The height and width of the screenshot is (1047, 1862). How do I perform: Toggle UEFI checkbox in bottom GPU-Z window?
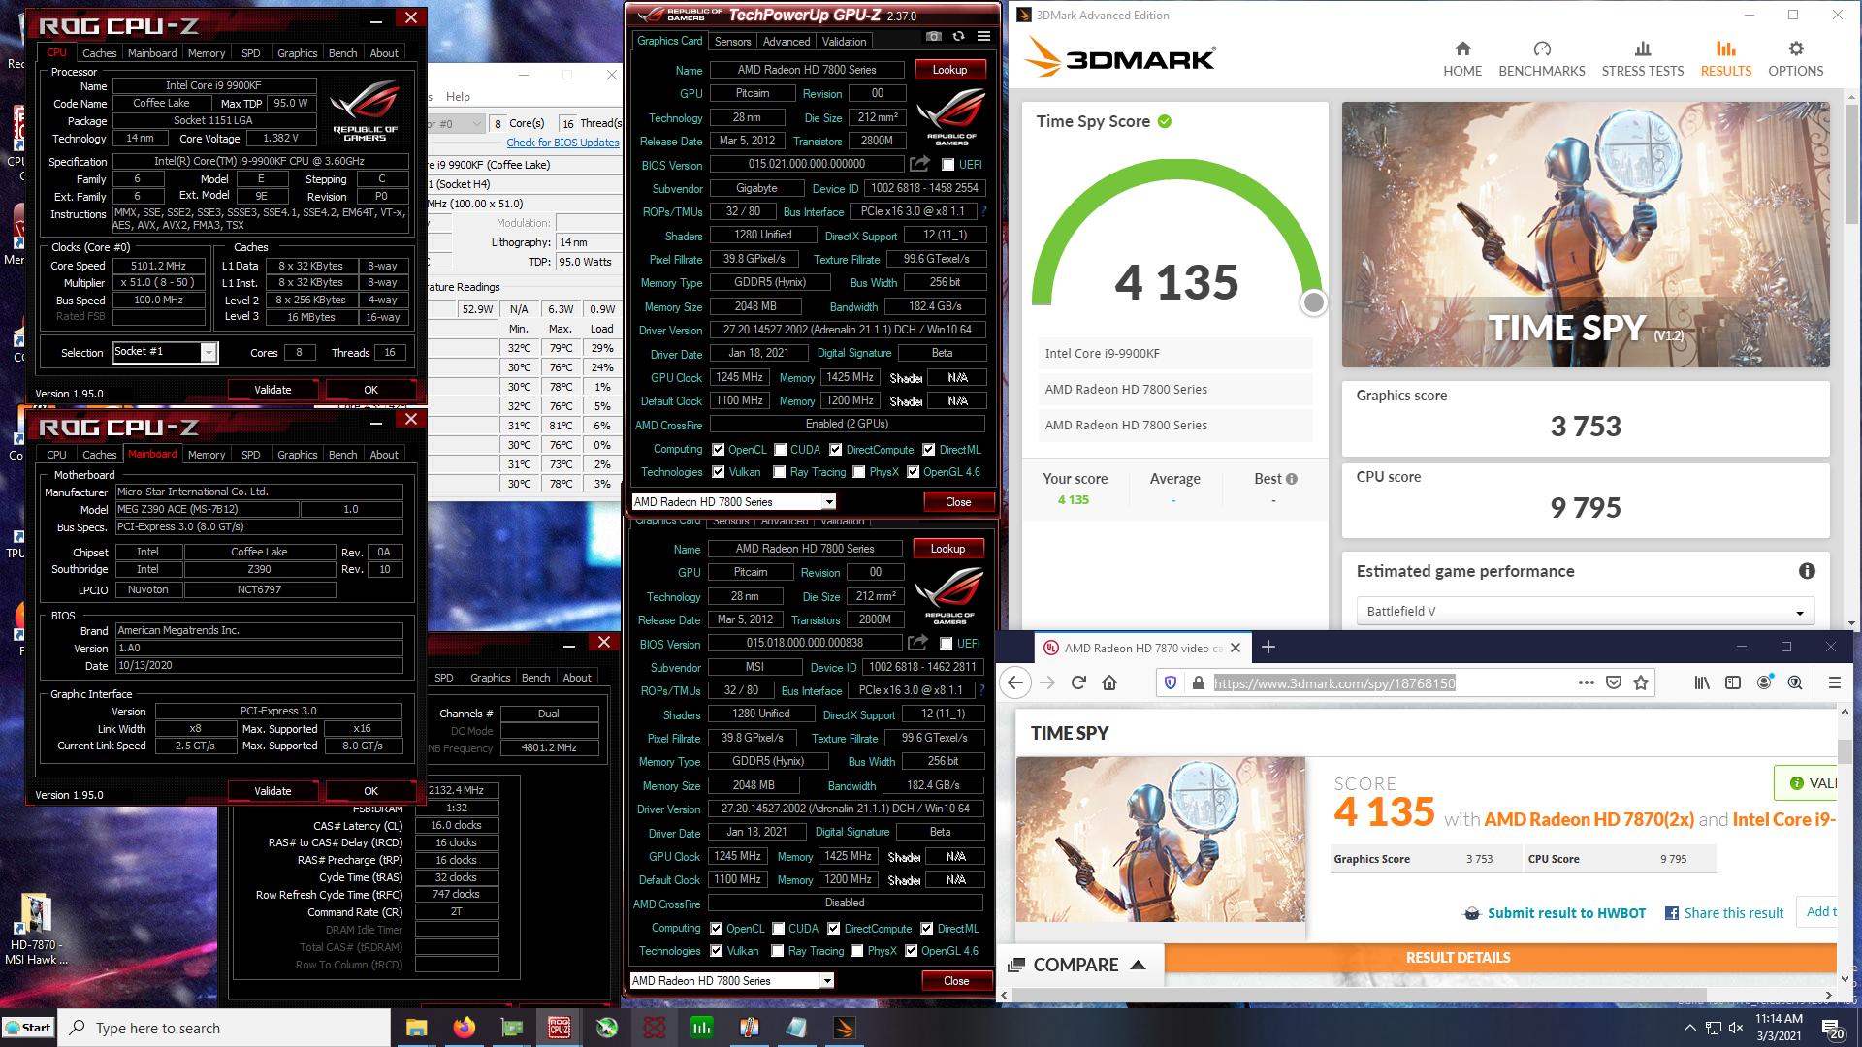pos(946,644)
